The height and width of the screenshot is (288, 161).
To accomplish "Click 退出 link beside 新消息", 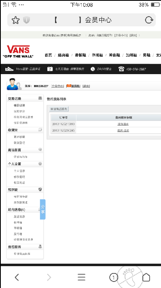I will [86, 86].
